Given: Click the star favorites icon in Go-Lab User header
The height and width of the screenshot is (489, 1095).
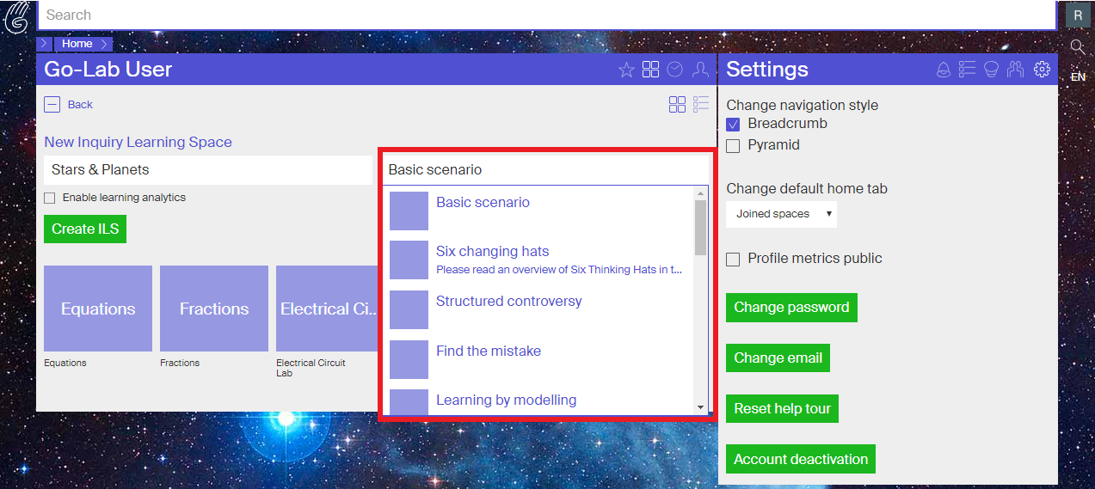Looking at the screenshot, I should 626,70.
